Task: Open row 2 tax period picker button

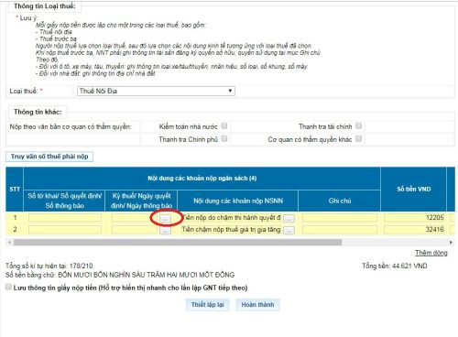Action: (165, 231)
